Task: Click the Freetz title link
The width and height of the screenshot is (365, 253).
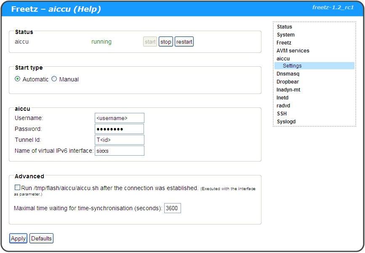Action: click(24, 9)
